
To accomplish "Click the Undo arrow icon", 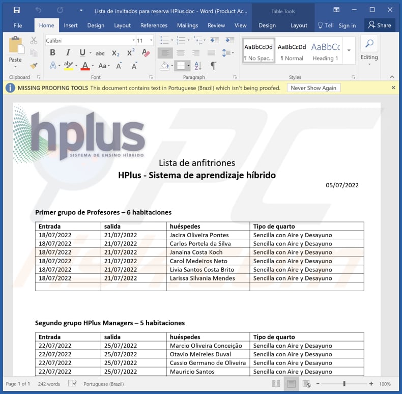I will pos(38,10).
